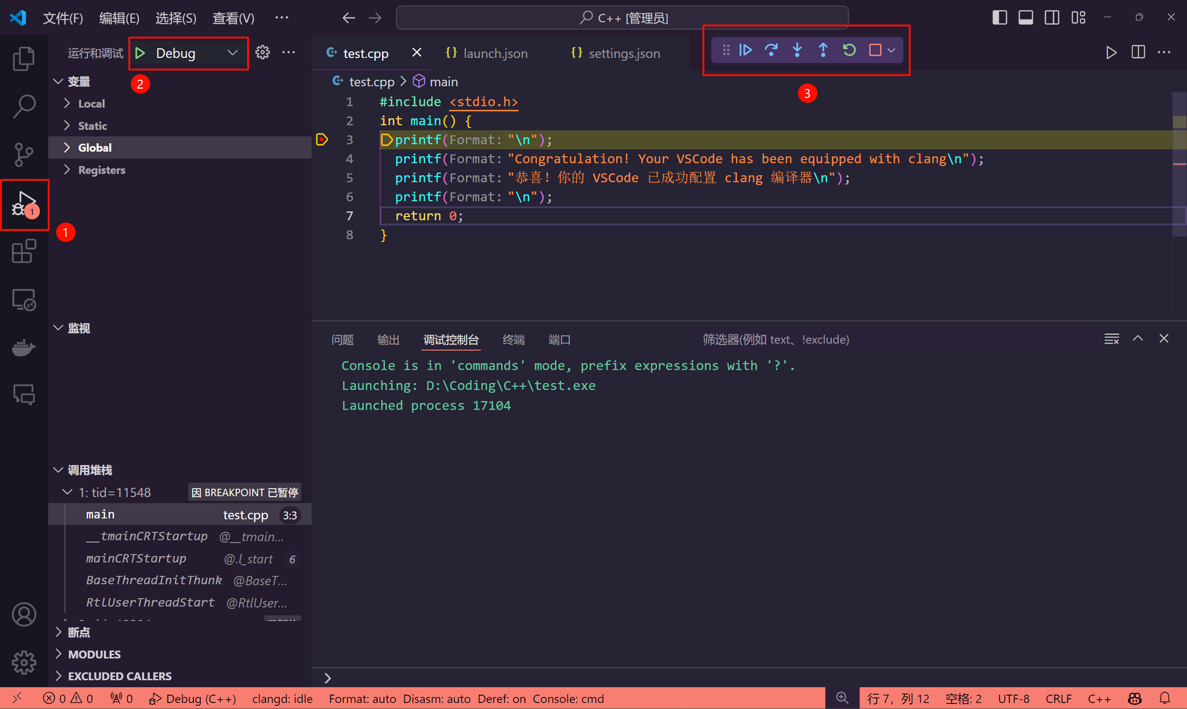Open launch.json with the gear icon
Image resolution: width=1187 pixels, height=709 pixels.
(262, 52)
